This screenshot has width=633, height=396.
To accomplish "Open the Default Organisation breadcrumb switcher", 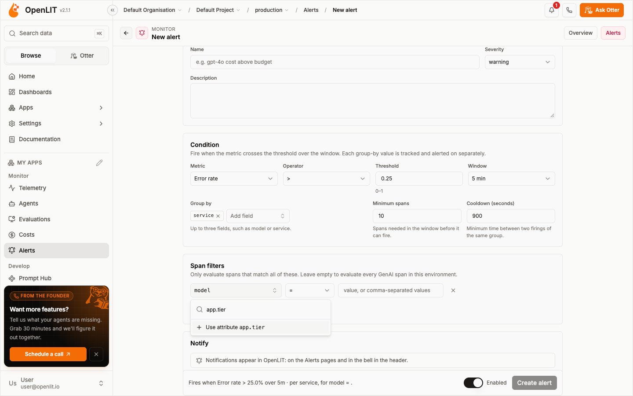I will click(x=152, y=10).
